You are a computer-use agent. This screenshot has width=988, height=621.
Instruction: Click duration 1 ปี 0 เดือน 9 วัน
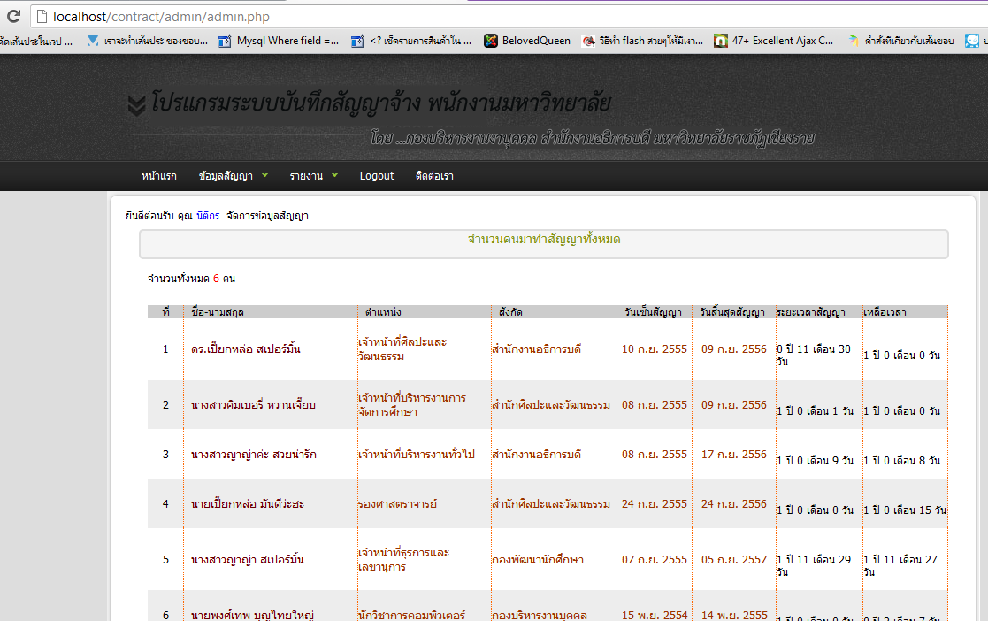pos(815,460)
